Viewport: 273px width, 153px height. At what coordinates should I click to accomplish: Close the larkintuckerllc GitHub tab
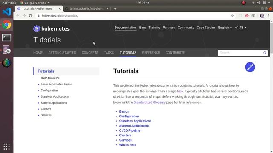[107, 8]
